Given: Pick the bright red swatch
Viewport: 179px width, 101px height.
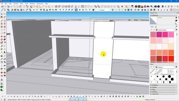Looking at the screenshot, I should [171, 59].
